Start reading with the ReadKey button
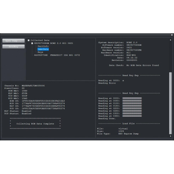 click(x=13, y=47)
